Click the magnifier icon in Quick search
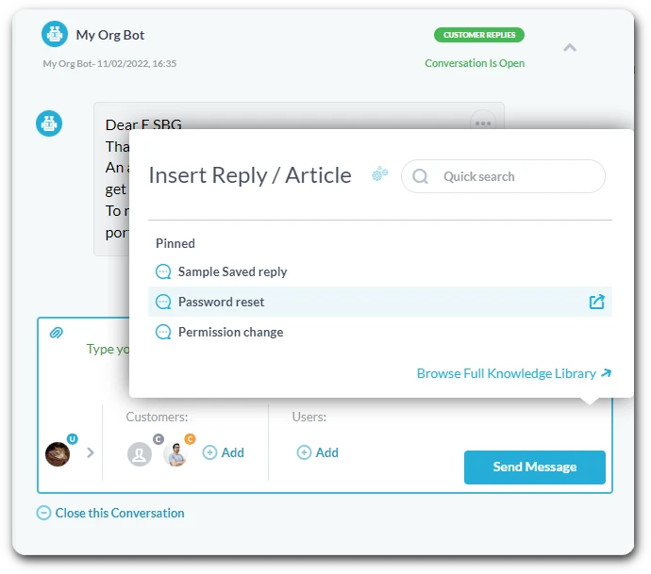 pyautogui.click(x=421, y=176)
